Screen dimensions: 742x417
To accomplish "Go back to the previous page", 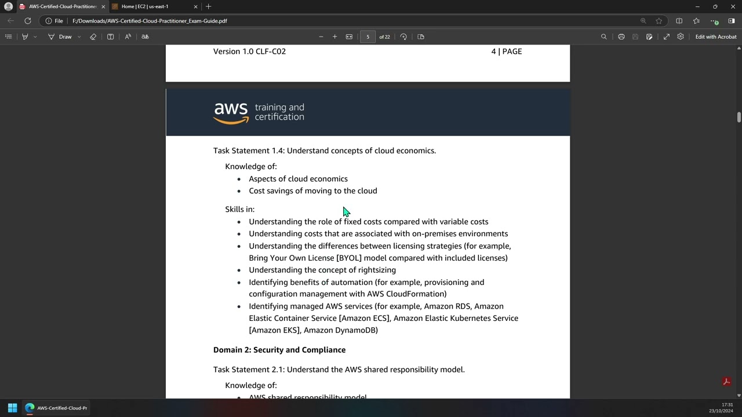I will click(10, 21).
